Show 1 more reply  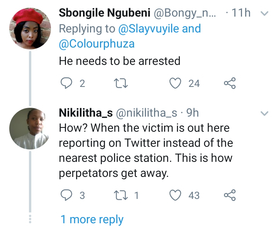[92, 219]
